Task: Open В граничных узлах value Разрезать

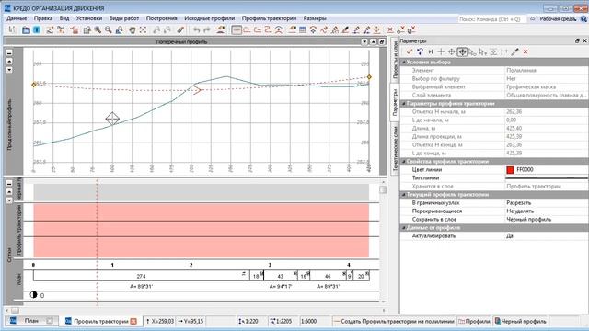Action: pyautogui.click(x=547, y=202)
